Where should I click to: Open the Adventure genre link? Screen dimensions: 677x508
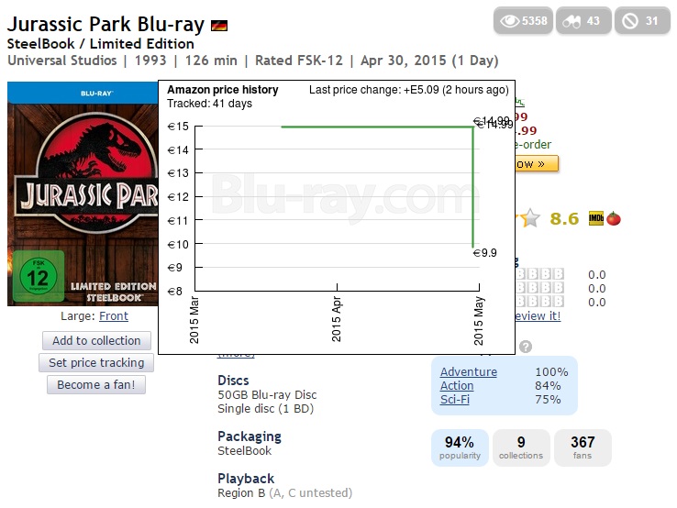pos(469,371)
